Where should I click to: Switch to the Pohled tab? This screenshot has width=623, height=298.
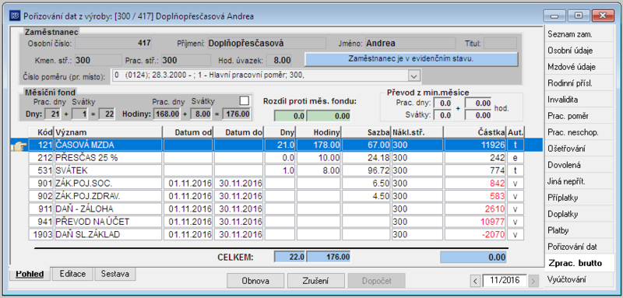(x=30, y=274)
